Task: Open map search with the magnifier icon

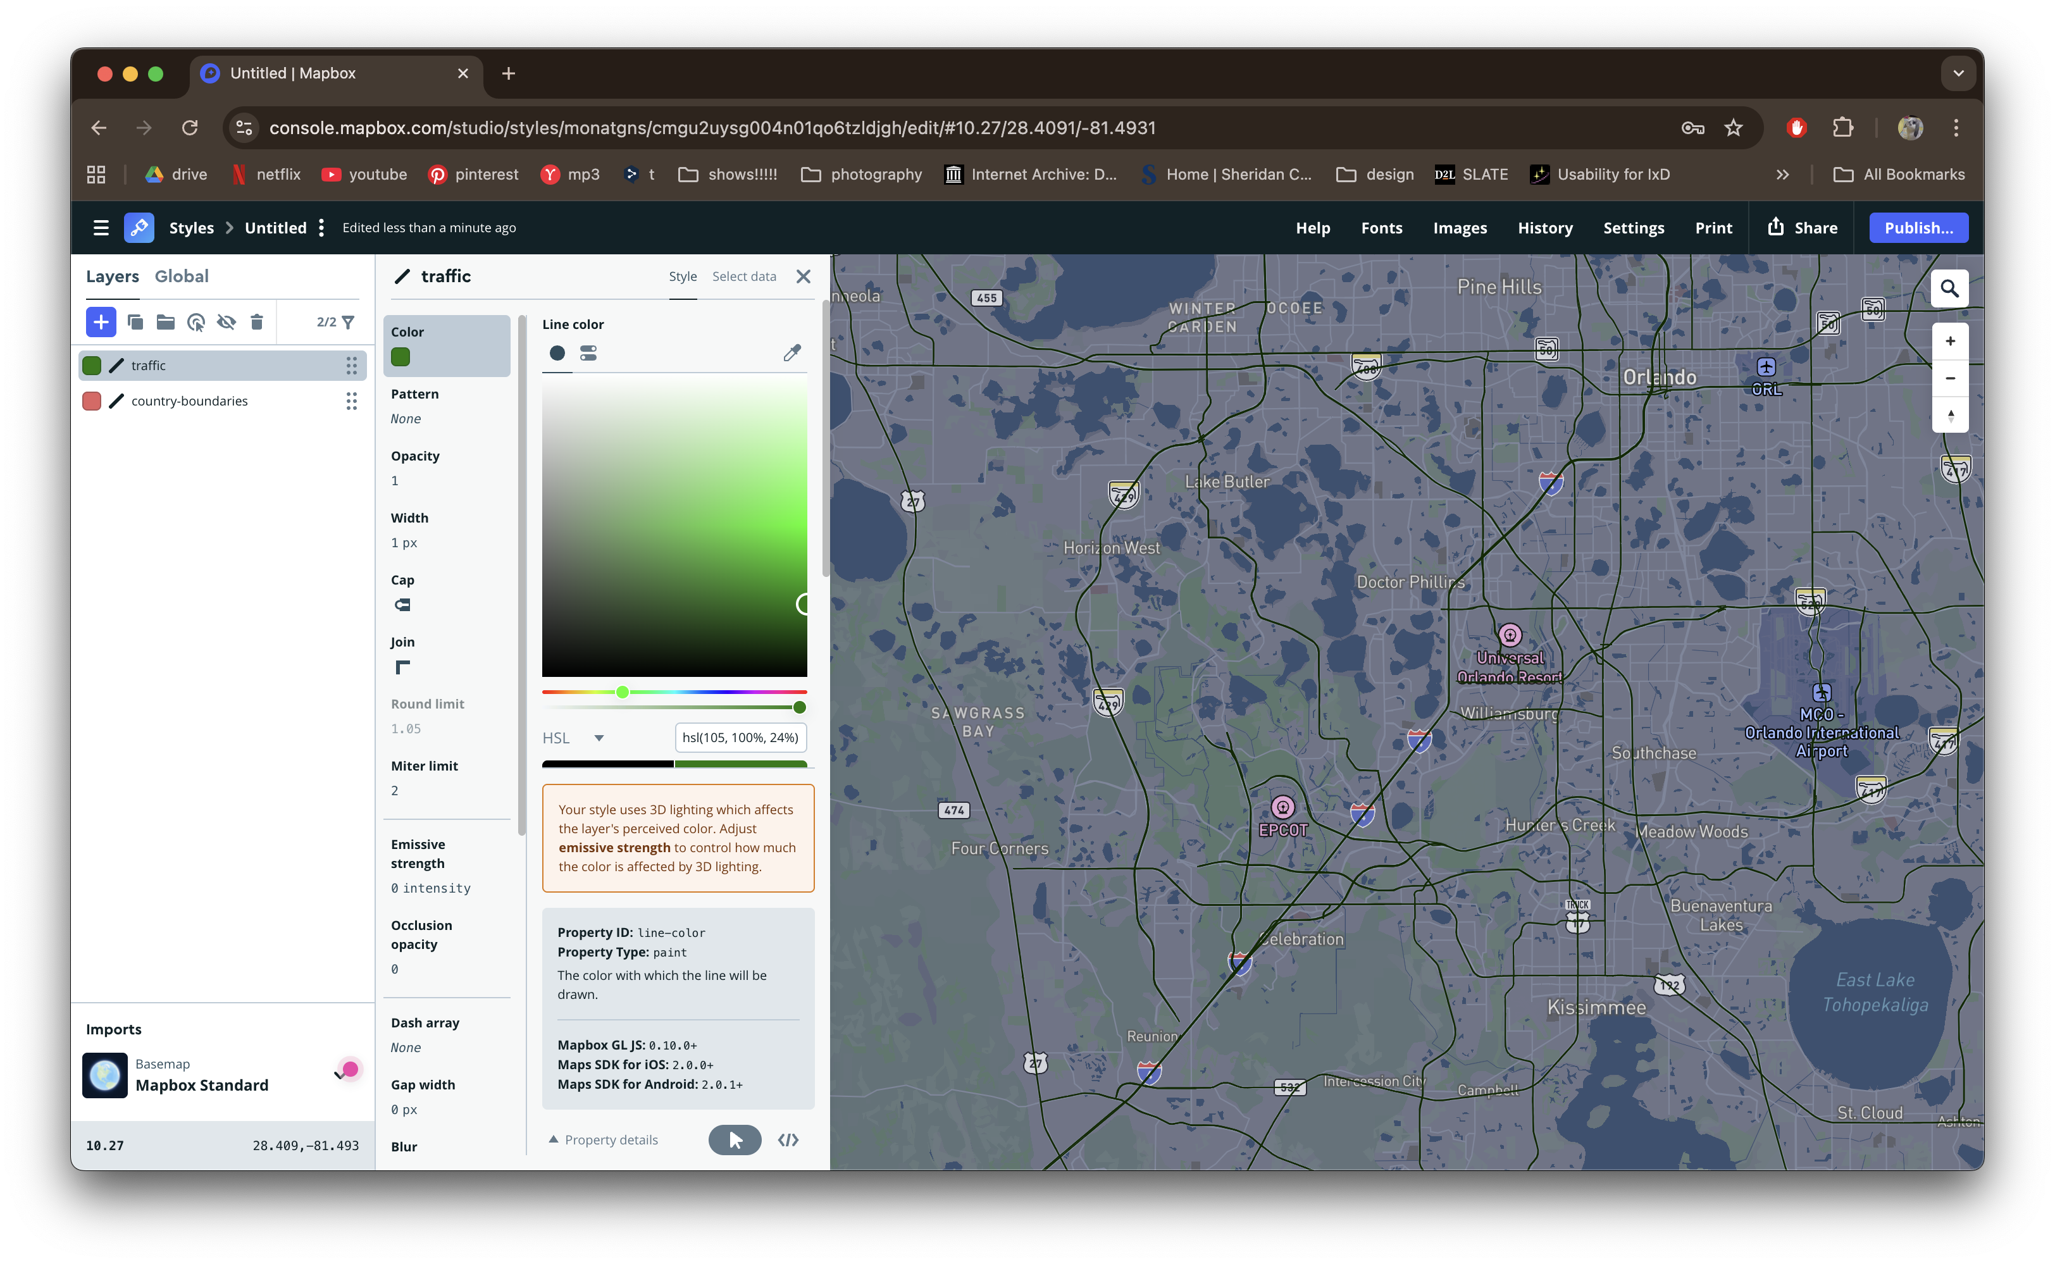Action: click(x=1949, y=288)
